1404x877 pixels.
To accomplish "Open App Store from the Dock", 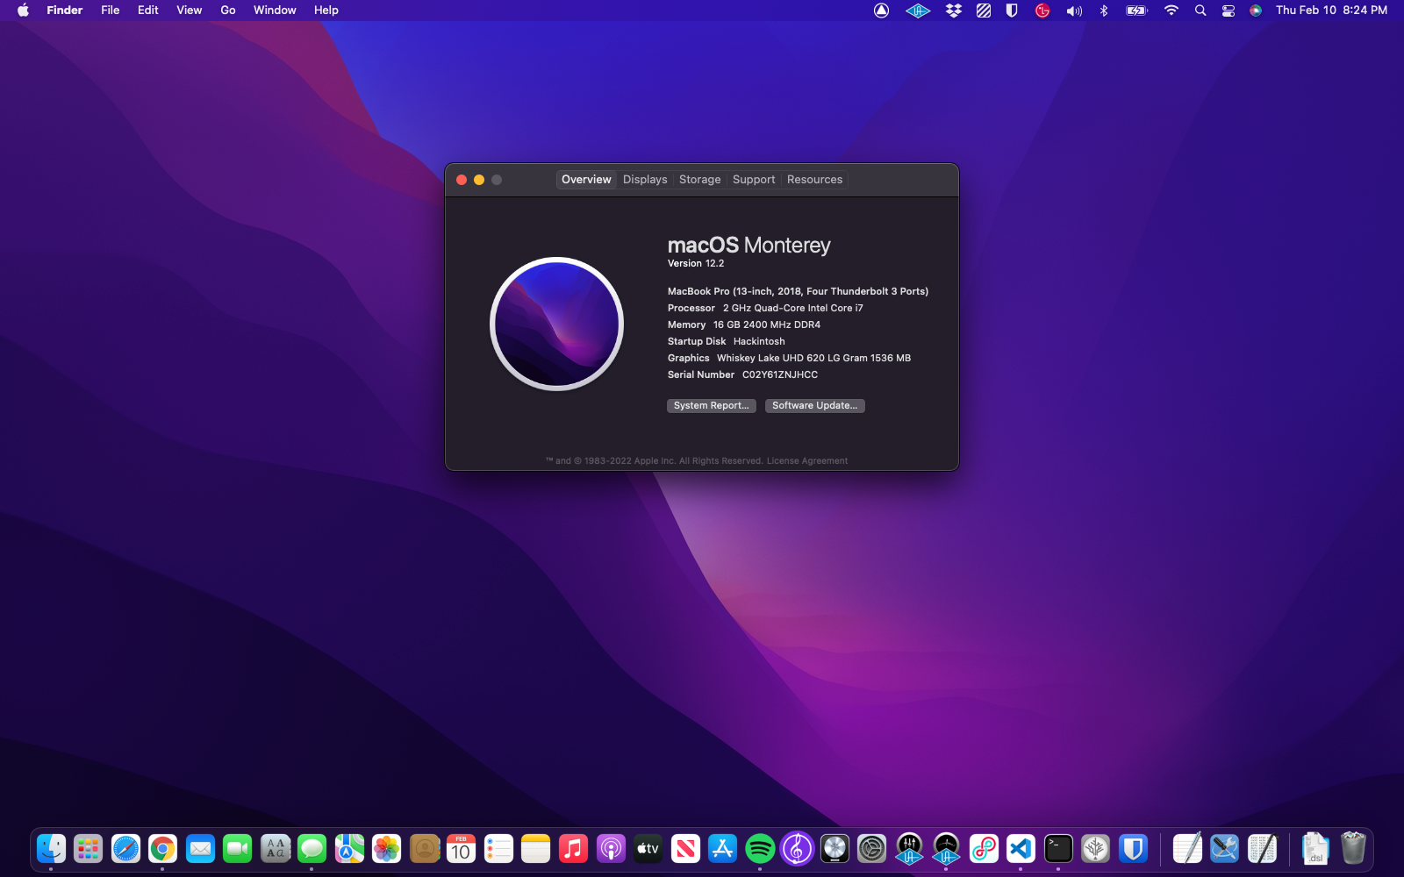I will click(722, 848).
